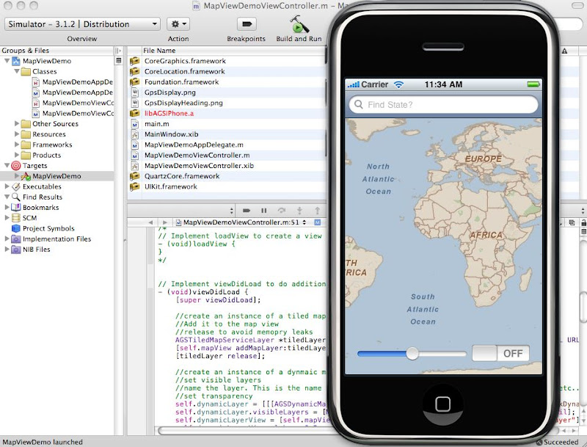Click the transparency slider knob in simulator

412,353
